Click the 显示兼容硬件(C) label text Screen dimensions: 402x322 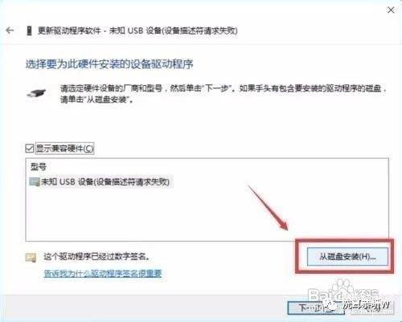(x=64, y=149)
